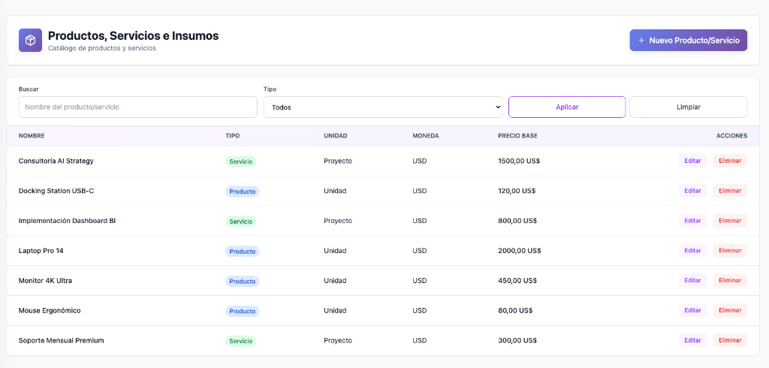
Task: Click the Nombre column header
Action: pos(32,136)
